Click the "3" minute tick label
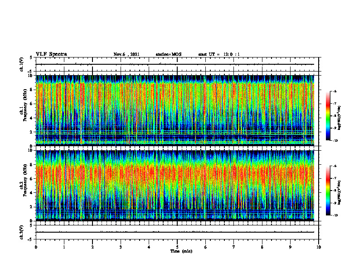 pos(121,247)
